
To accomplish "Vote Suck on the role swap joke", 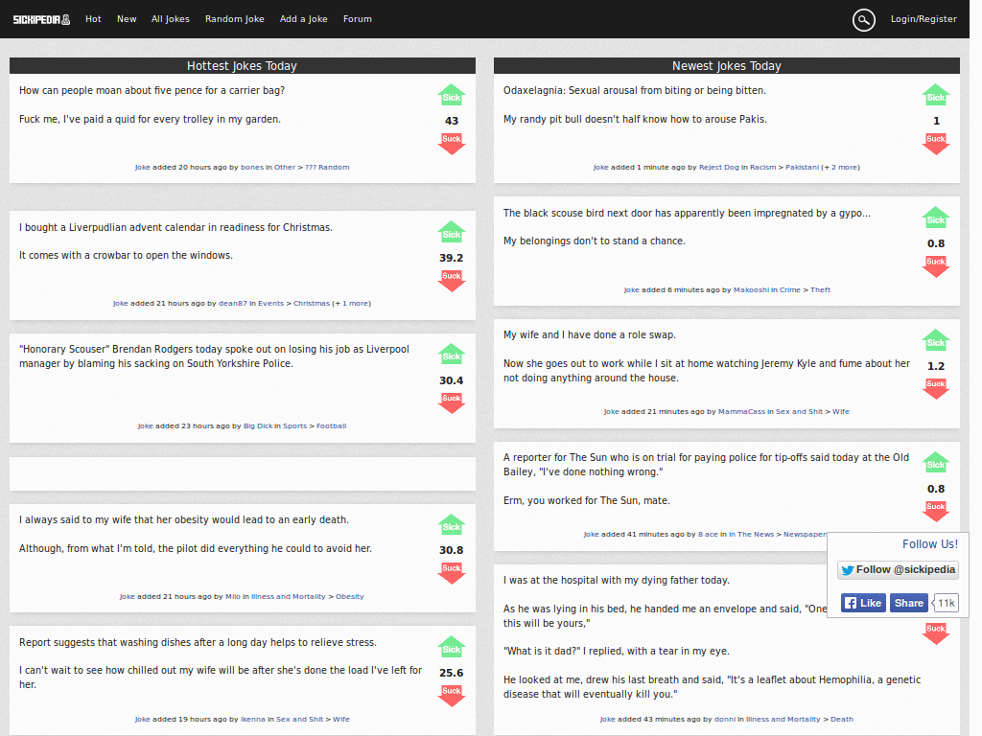I will coord(936,389).
